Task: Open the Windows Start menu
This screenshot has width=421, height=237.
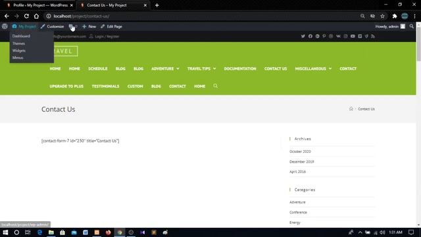Action: click(x=5, y=232)
